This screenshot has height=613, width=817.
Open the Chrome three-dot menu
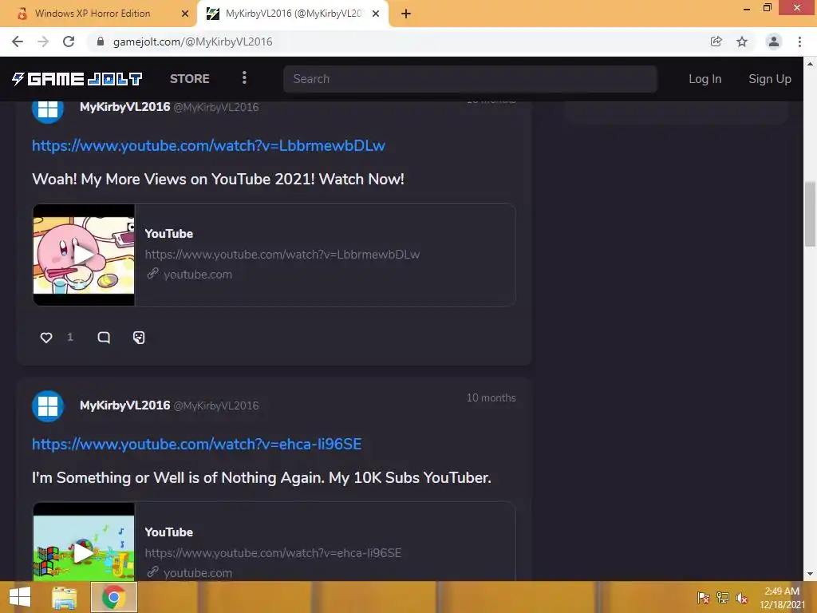tap(799, 42)
